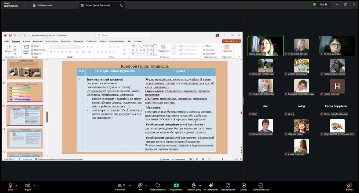Expand video options arrow next to Видео
The width and height of the screenshot is (359, 193).
(35, 185)
